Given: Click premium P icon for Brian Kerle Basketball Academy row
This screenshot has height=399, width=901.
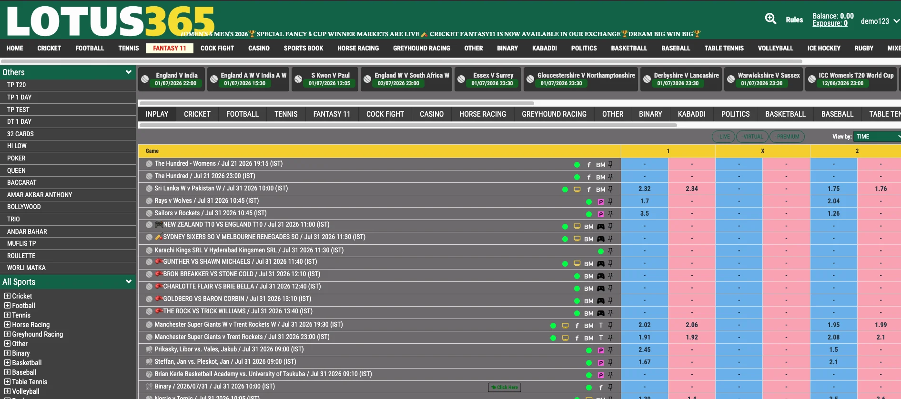Looking at the screenshot, I should coord(601,375).
